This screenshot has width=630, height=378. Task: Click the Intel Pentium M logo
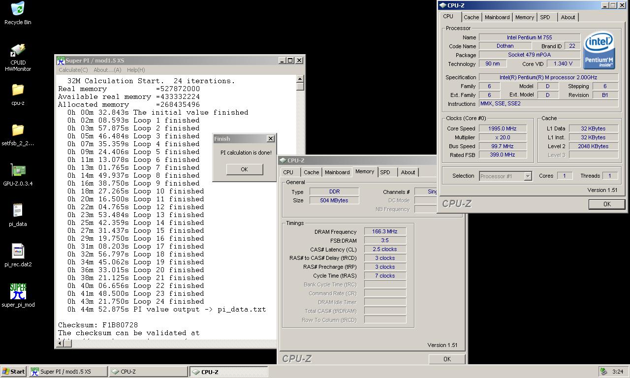599,50
